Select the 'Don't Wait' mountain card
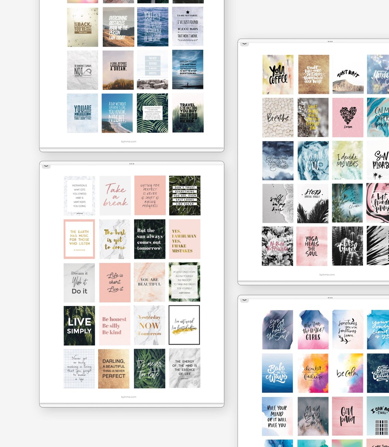This screenshot has width=389, height=447. [348, 74]
